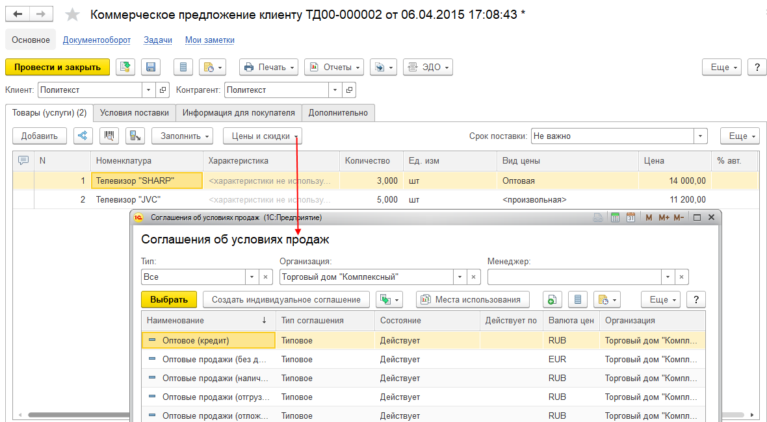The width and height of the screenshot is (767, 422).
Task: Clear the Организация filter with the x button
Action: coord(474,277)
